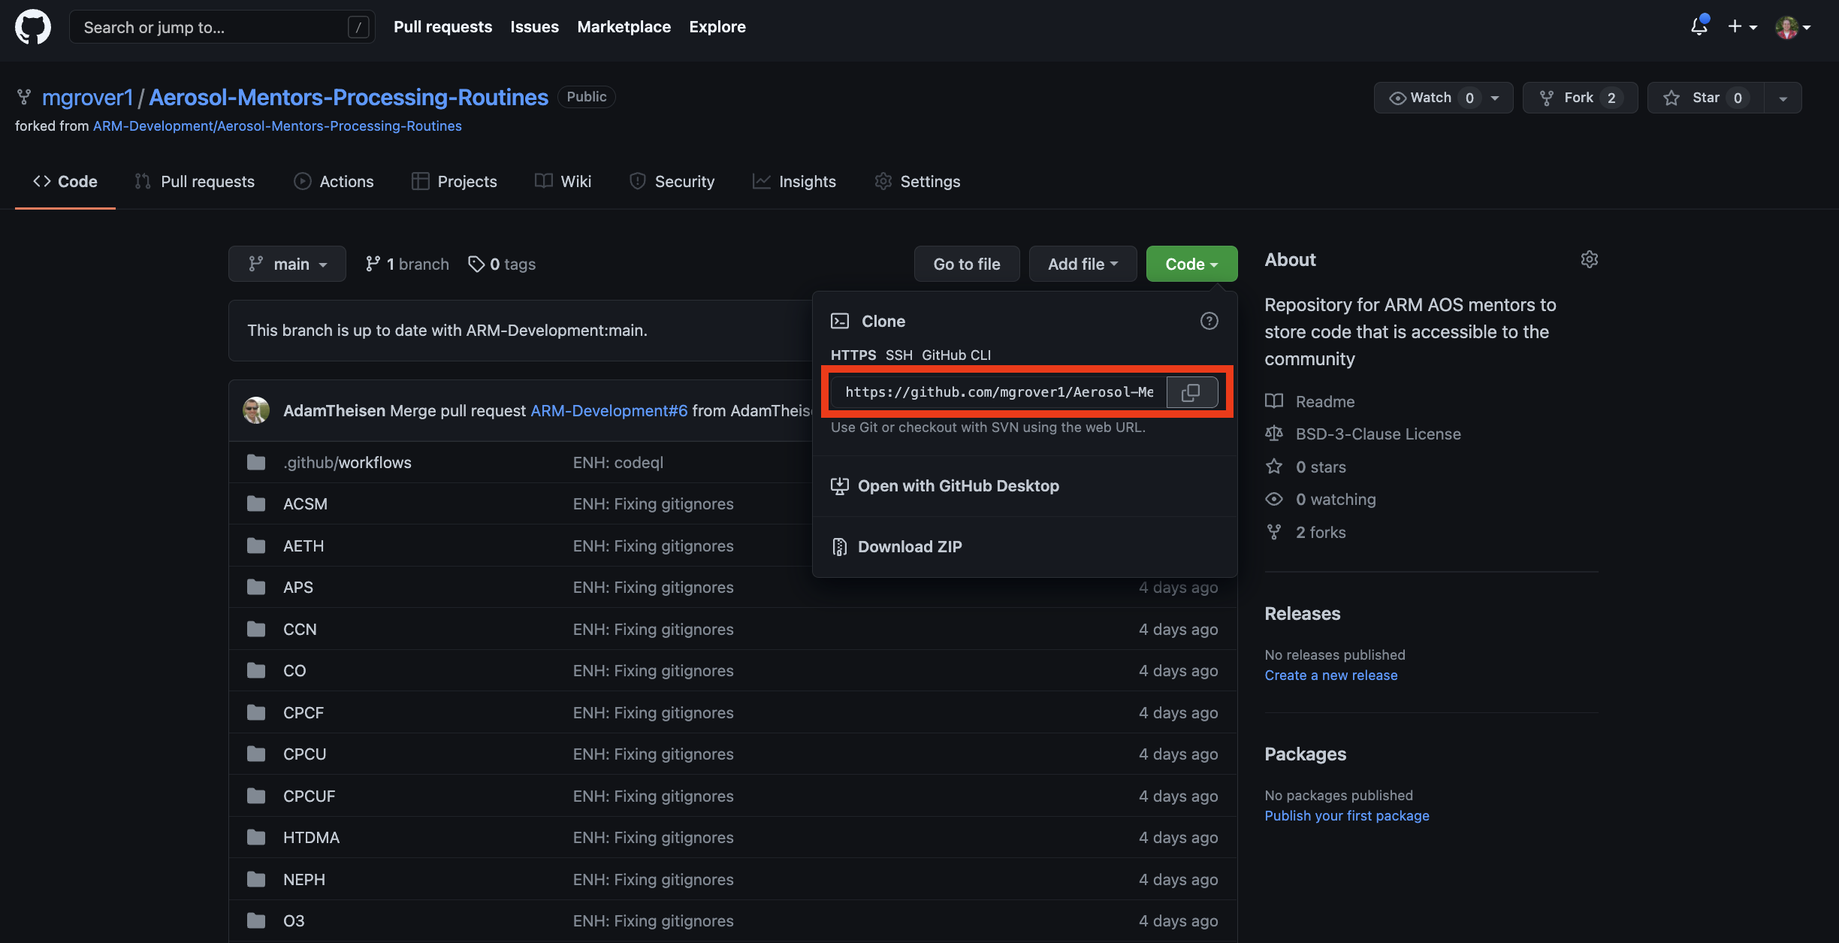Select the HTTPS clone URL text field
The width and height of the screenshot is (1839, 943).
[x=999, y=392]
